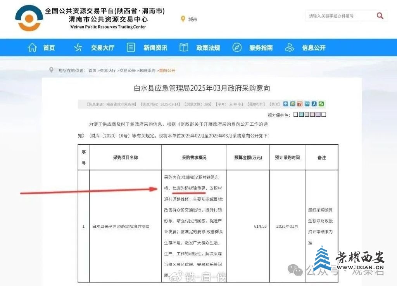Select the first white eye-protection color swatch
Image resolution: width=397 pixels, height=286 pixels.
coord(296,115)
